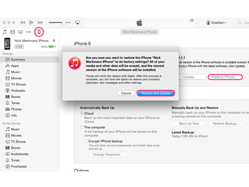This screenshot has width=249, height=187.
Task: Switch to the Music library icon
Action: point(5,32)
